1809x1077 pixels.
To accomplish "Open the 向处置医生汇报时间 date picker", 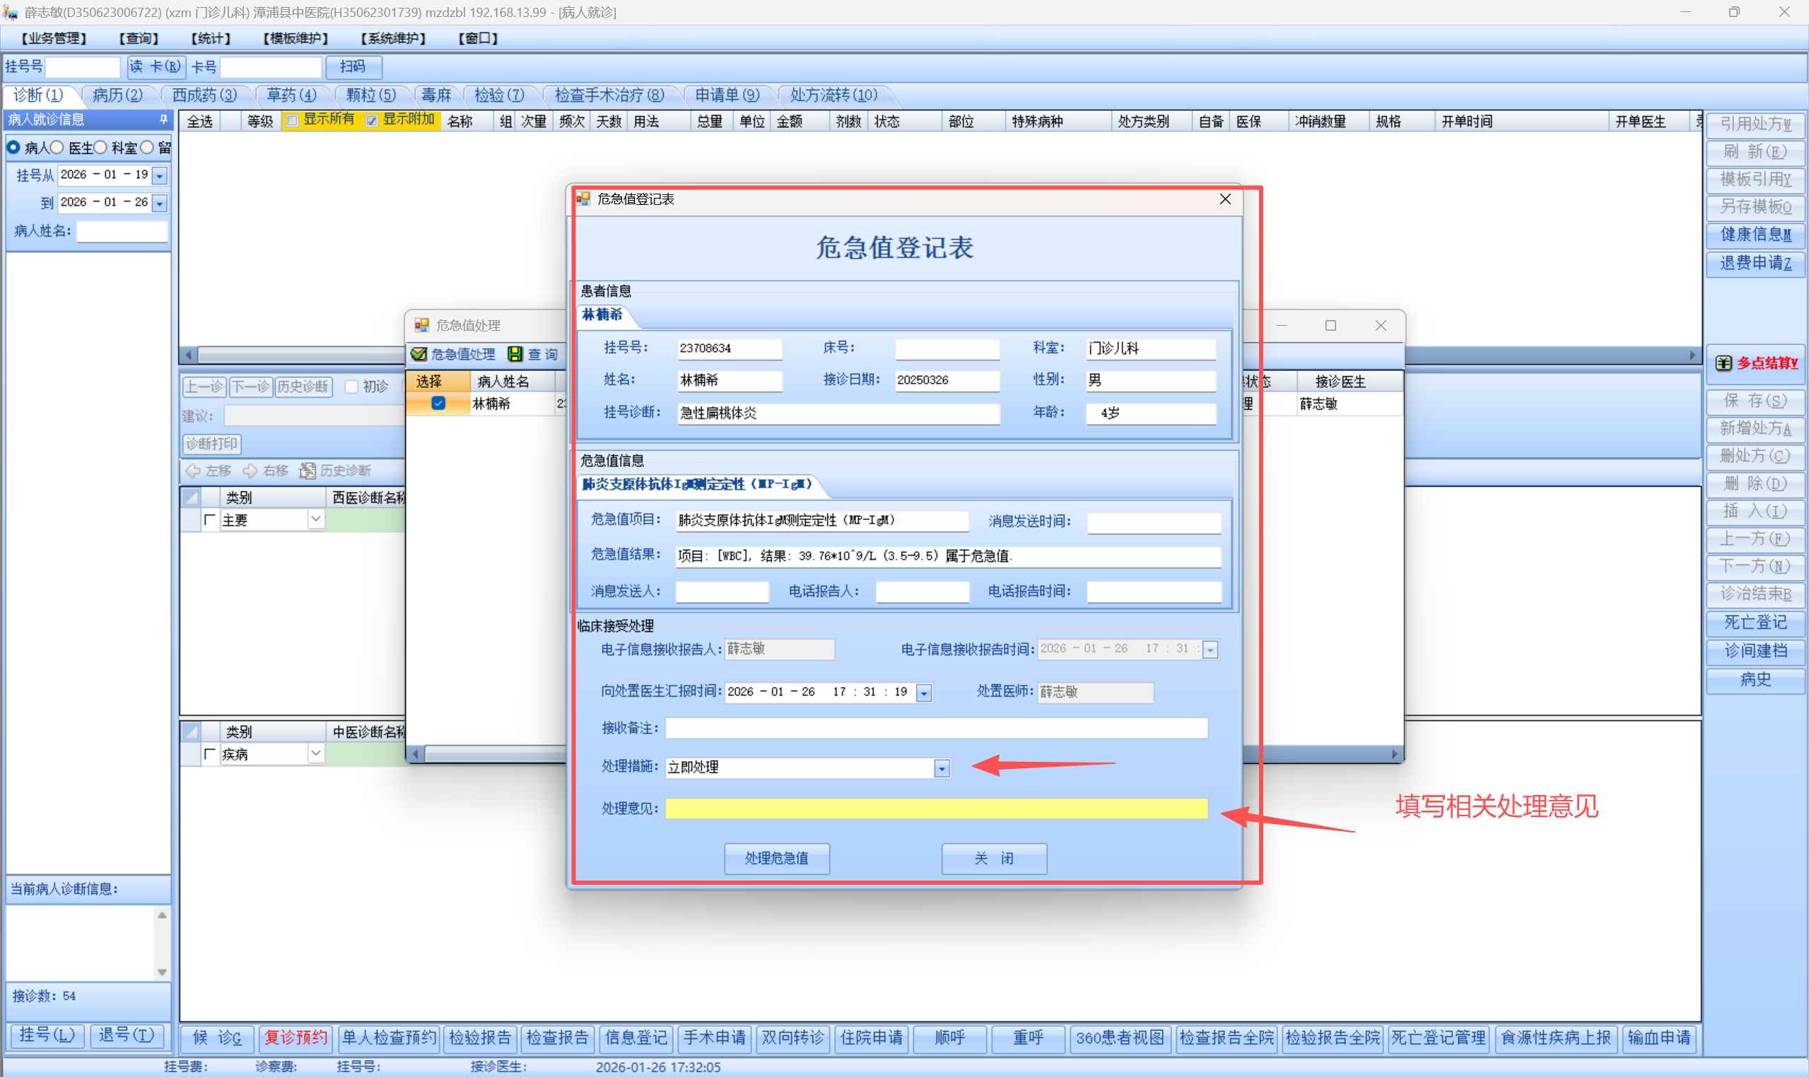I will [924, 693].
